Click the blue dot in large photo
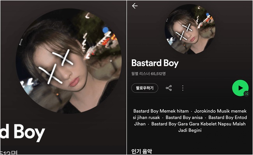Screen dimensions: 253x155 (x=105, y=30)
